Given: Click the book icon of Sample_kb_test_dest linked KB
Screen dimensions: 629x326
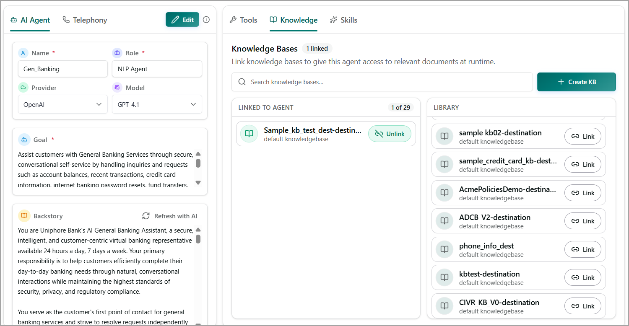Looking at the screenshot, I should pyautogui.click(x=249, y=134).
